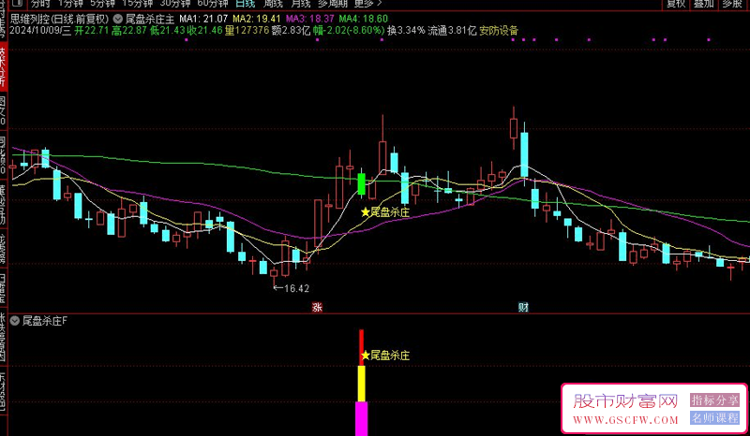Switch to the 周线 period tab
Viewport: 750px width, 436px height.
tap(273, 4)
